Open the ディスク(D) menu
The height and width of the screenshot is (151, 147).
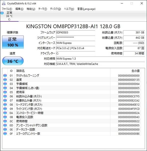(x=56, y=9)
